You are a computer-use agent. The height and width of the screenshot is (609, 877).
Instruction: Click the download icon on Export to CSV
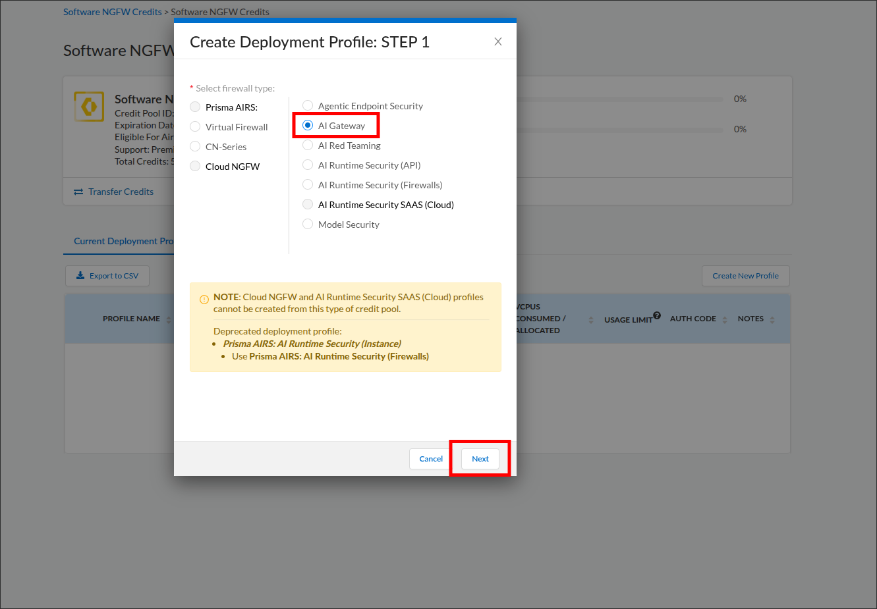coord(80,275)
